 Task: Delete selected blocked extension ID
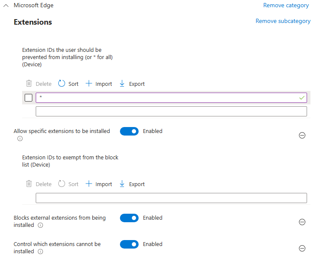(39, 84)
